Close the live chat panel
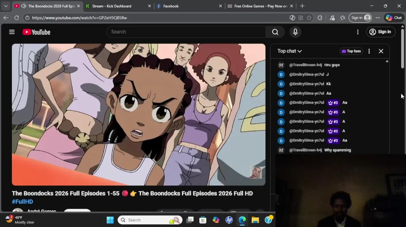 tap(381, 51)
